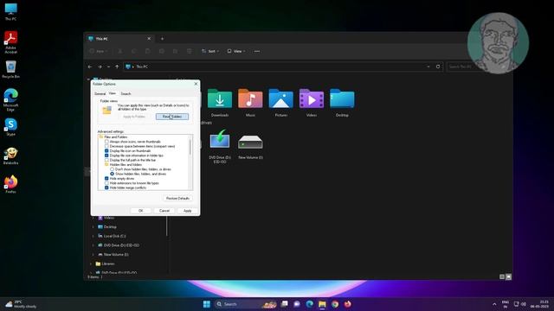
Task: Switch to General tab in Folder Options
Action: [x=100, y=94]
